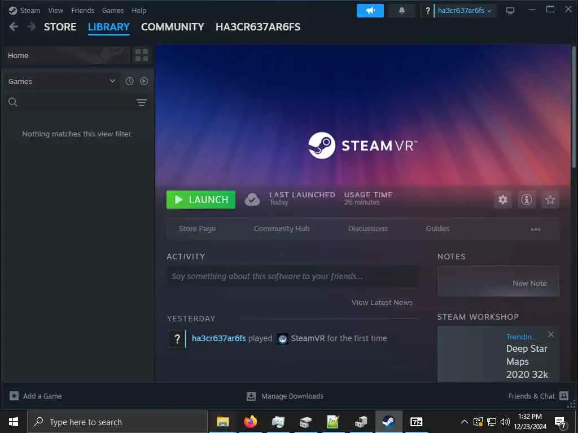This screenshot has width=578, height=433.
Task: Click the Trending workshop label
Action: pyautogui.click(x=521, y=337)
